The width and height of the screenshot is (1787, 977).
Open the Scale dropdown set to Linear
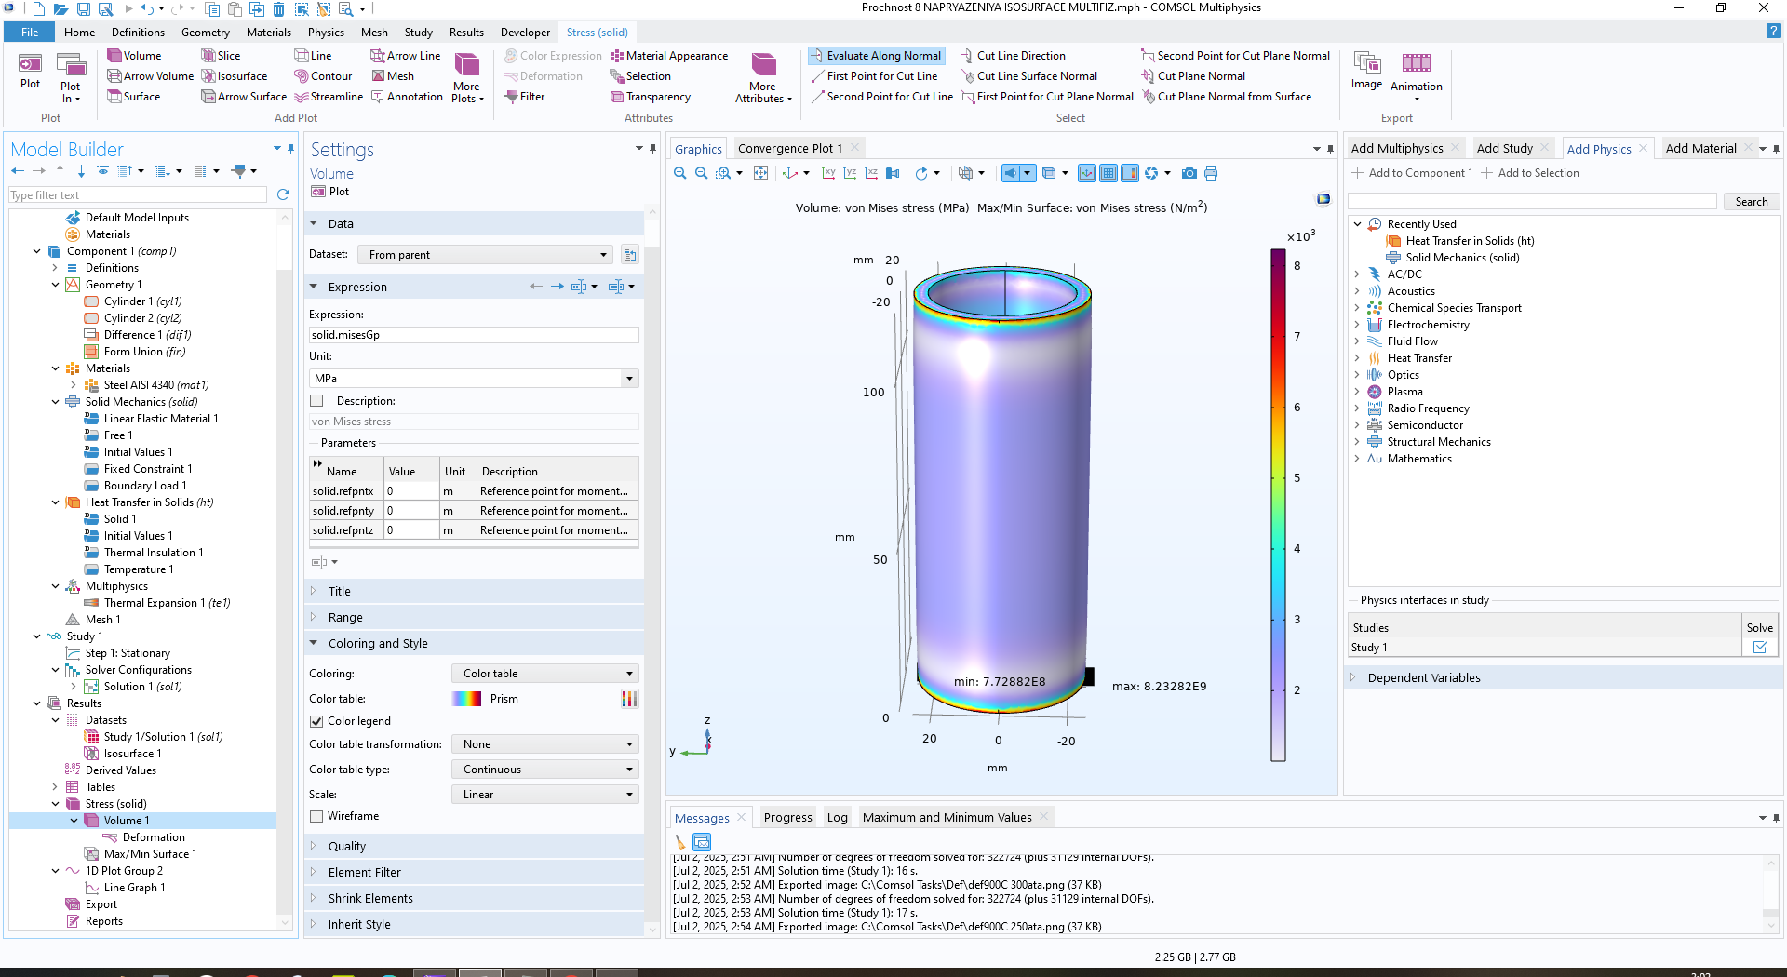546,795
